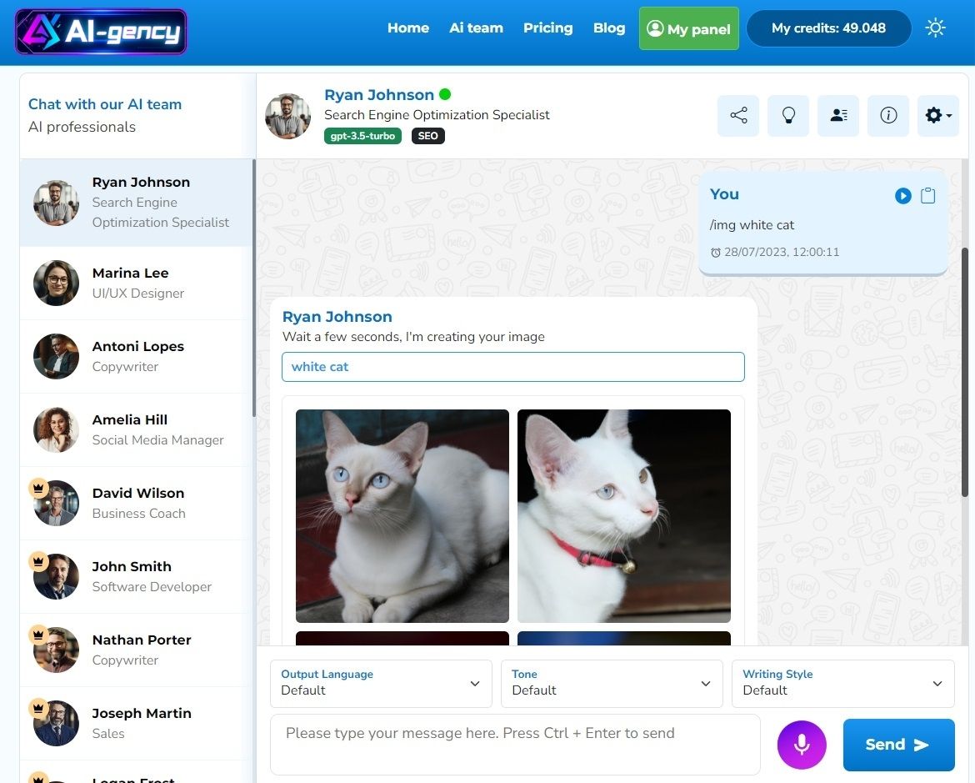Toggle light/dark theme using sun icon
The image size is (975, 783).
936,28
